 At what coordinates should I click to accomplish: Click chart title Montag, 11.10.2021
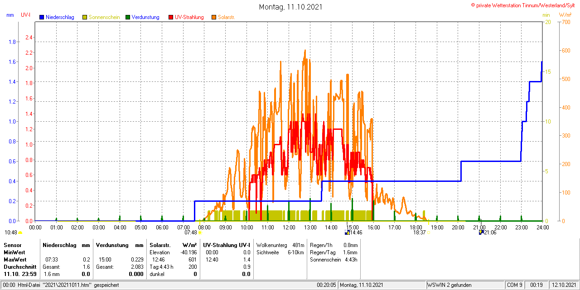point(291,7)
